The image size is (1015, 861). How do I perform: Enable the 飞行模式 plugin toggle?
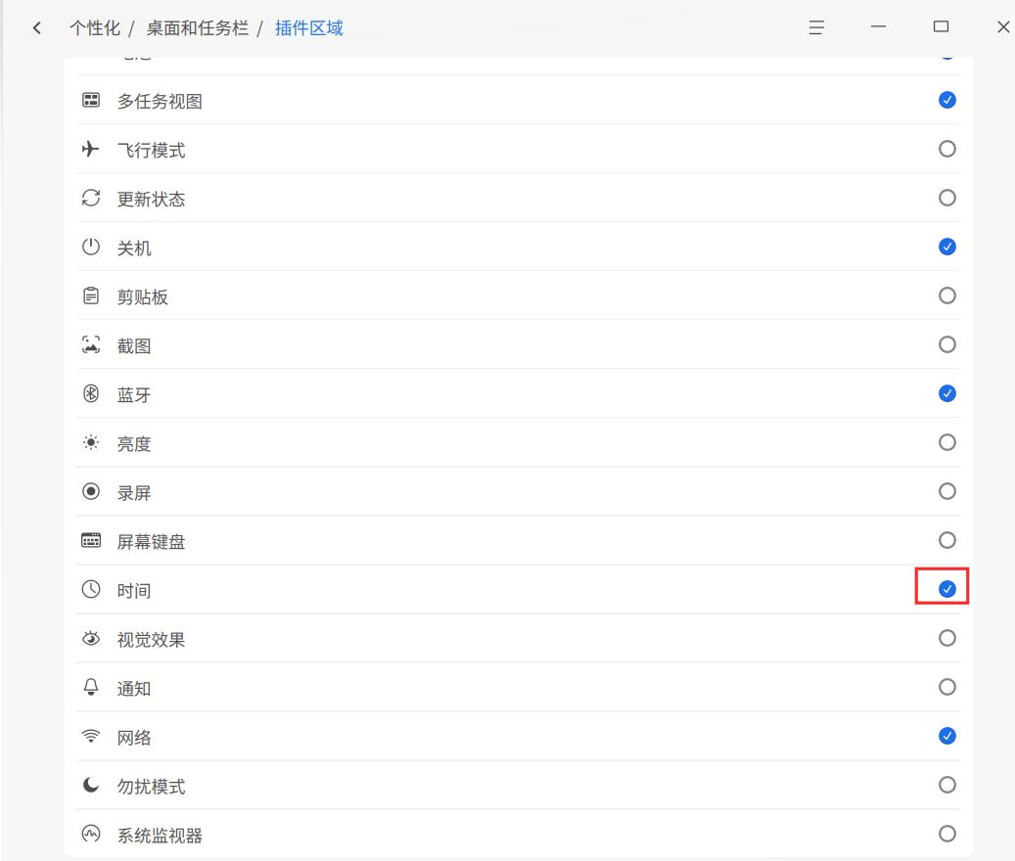(947, 150)
